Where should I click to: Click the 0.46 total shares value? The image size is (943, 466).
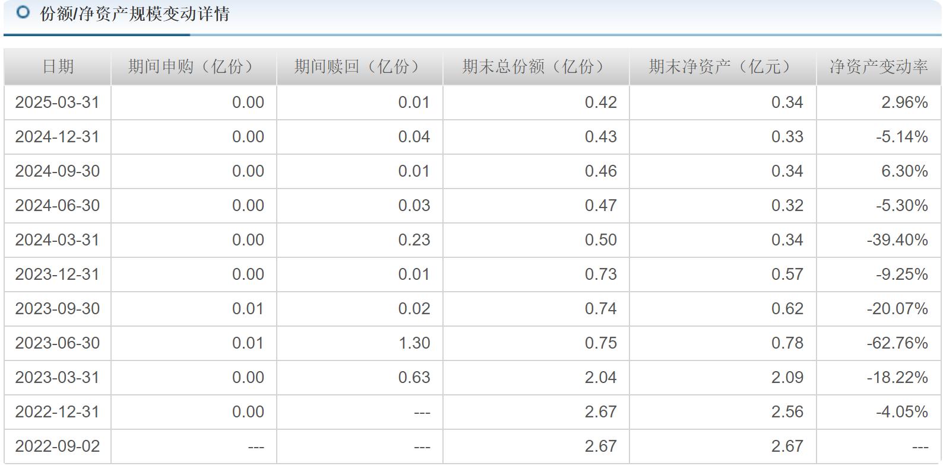pyautogui.click(x=600, y=171)
